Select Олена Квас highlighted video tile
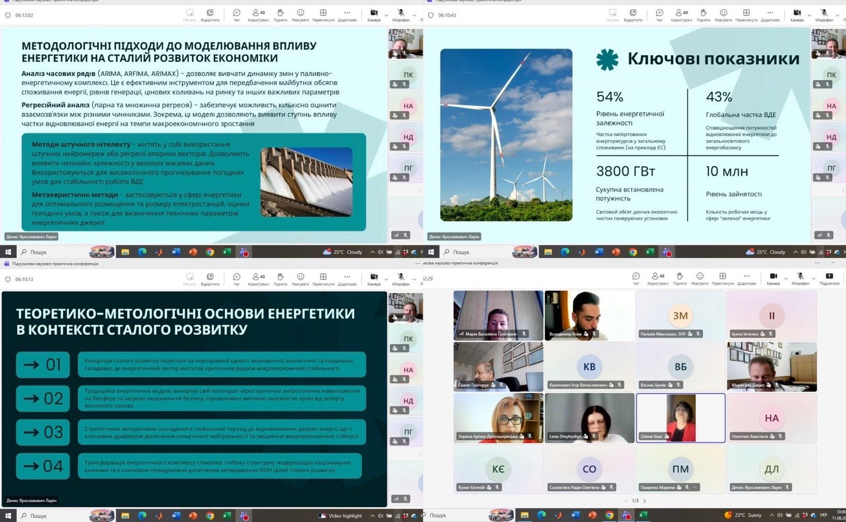The height and width of the screenshot is (522, 846). (x=680, y=418)
